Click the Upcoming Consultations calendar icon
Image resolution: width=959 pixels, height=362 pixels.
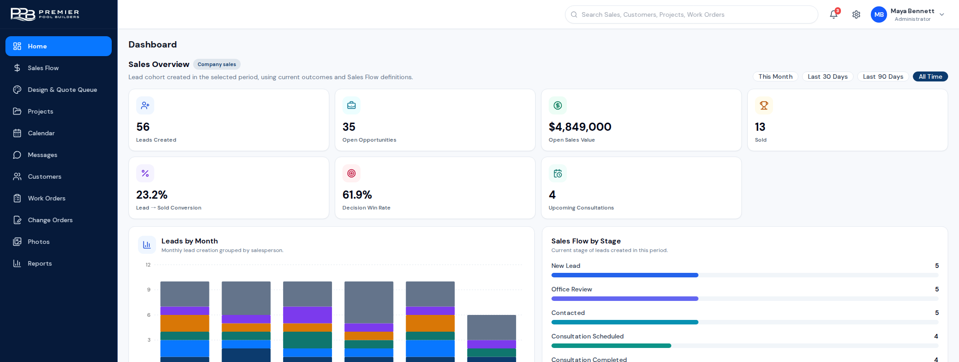[558, 173]
